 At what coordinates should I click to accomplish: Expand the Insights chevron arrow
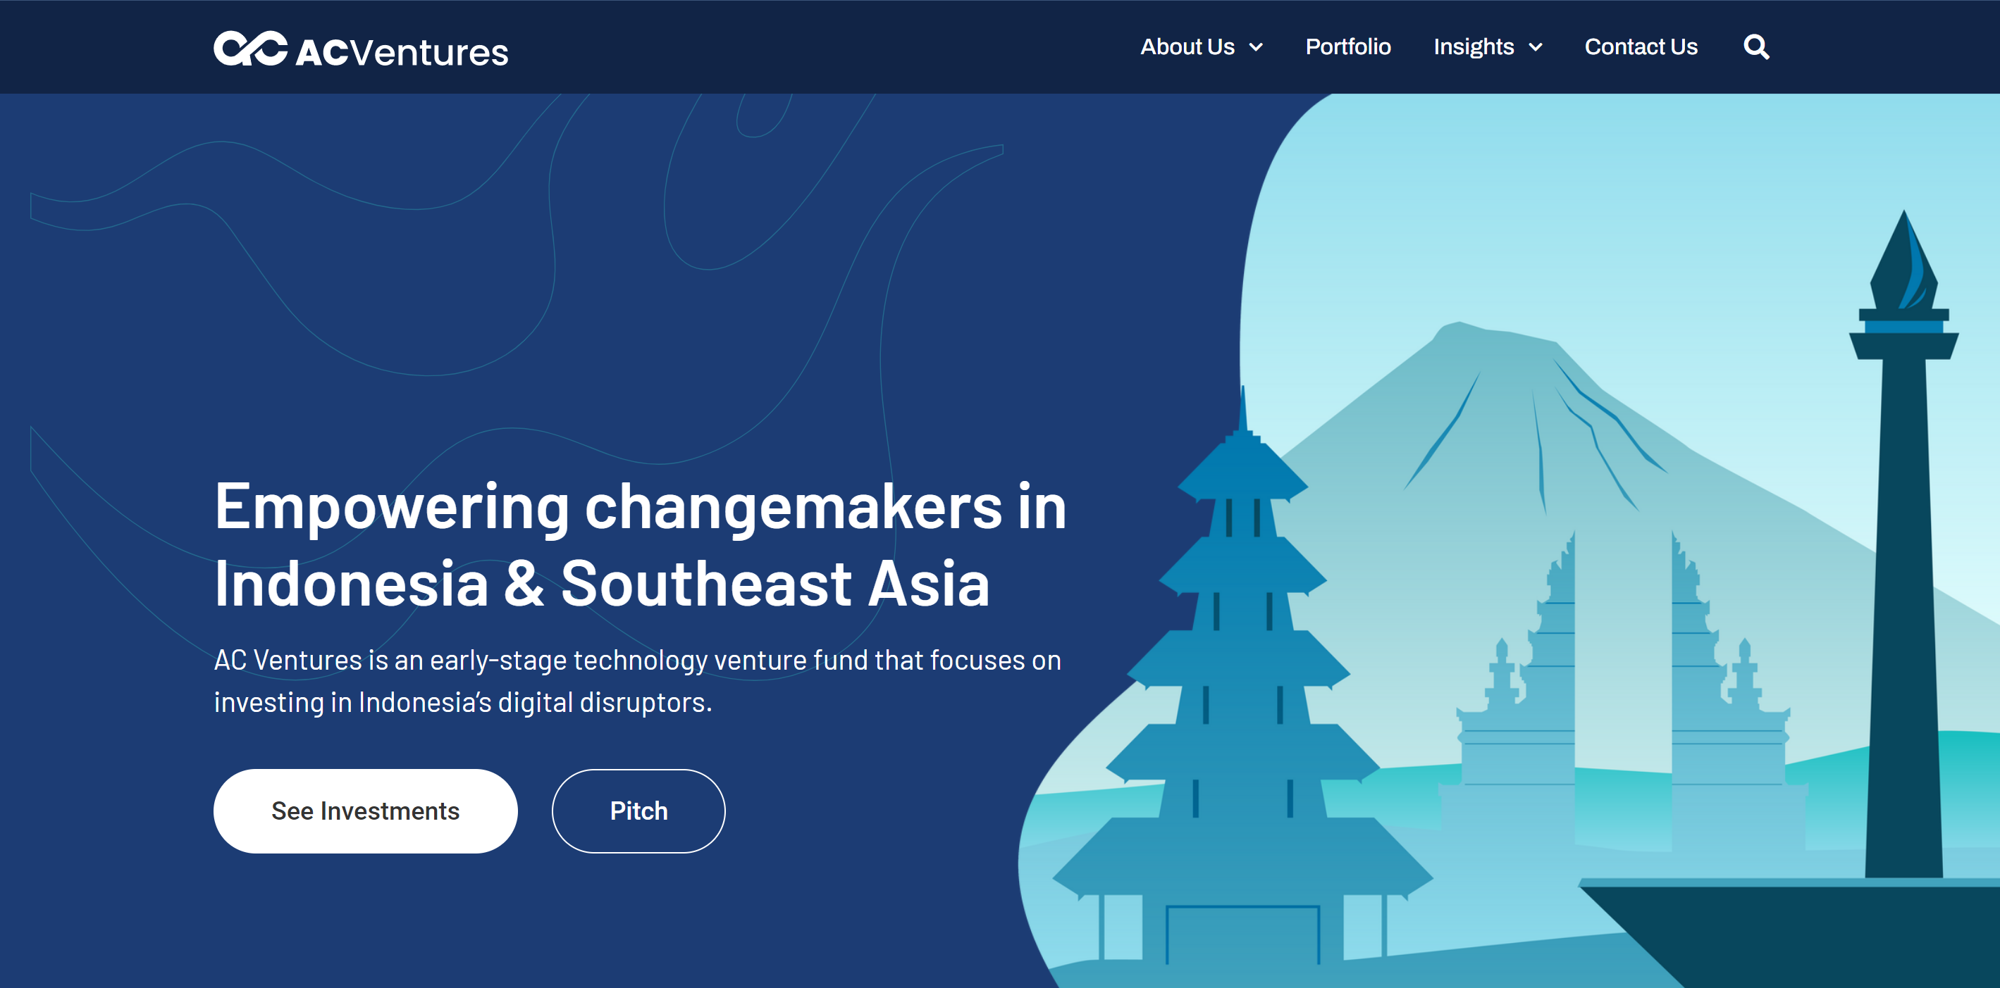1535,47
